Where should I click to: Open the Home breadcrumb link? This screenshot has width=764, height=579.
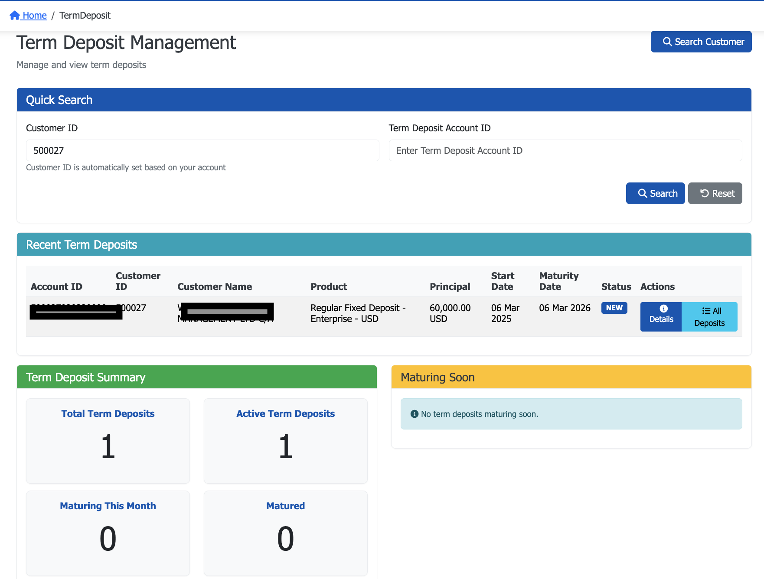pyautogui.click(x=34, y=16)
